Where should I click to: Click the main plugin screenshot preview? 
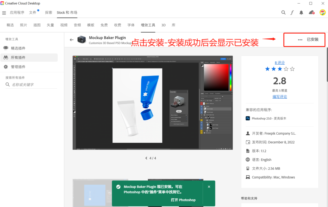(x=153, y=103)
